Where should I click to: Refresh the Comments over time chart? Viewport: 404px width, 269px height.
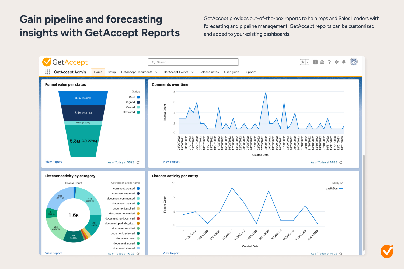[x=341, y=162]
